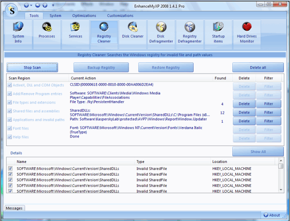Click Delete in the ActiveX row
The height and width of the screenshot is (221, 290).
point(244,86)
